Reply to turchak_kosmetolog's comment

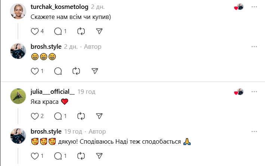coord(58,32)
